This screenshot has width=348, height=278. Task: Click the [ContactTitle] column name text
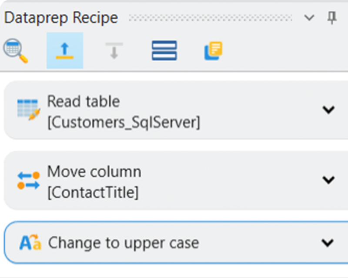[93, 193]
